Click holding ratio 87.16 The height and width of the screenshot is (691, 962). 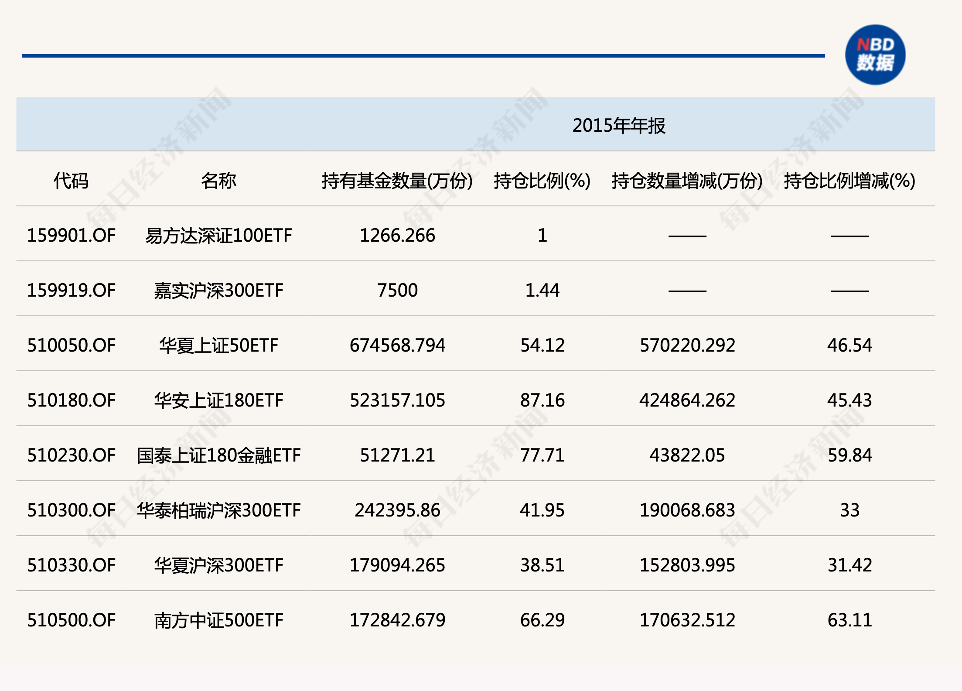(542, 400)
